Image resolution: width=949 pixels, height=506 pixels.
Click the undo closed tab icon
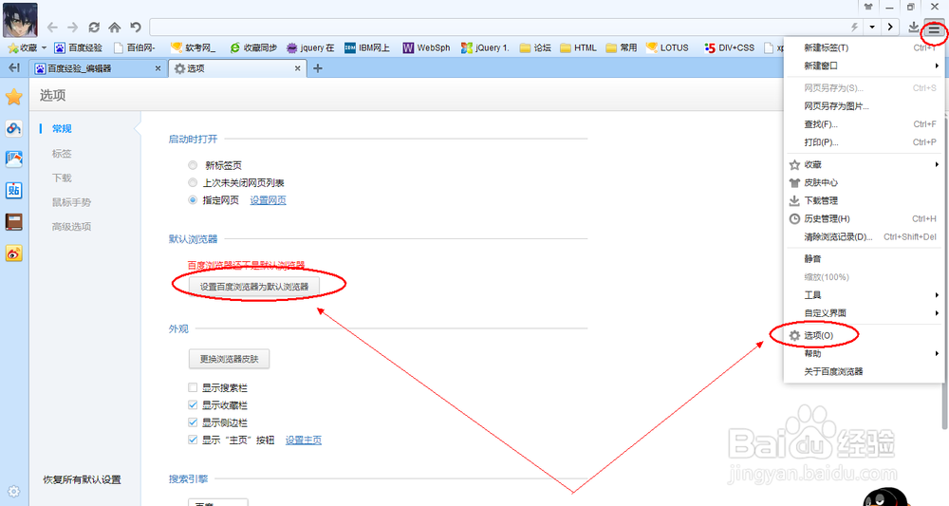tap(136, 28)
